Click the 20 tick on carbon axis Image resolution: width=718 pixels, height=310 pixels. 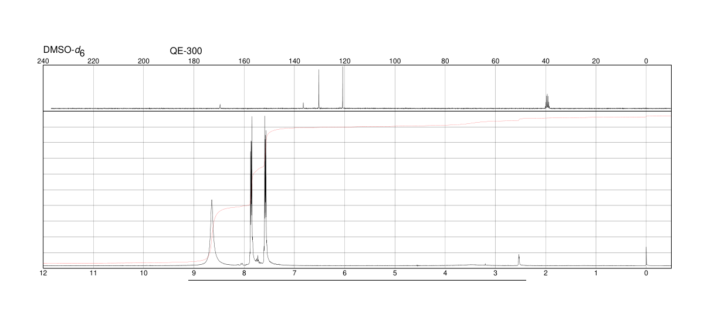[x=596, y=61]
